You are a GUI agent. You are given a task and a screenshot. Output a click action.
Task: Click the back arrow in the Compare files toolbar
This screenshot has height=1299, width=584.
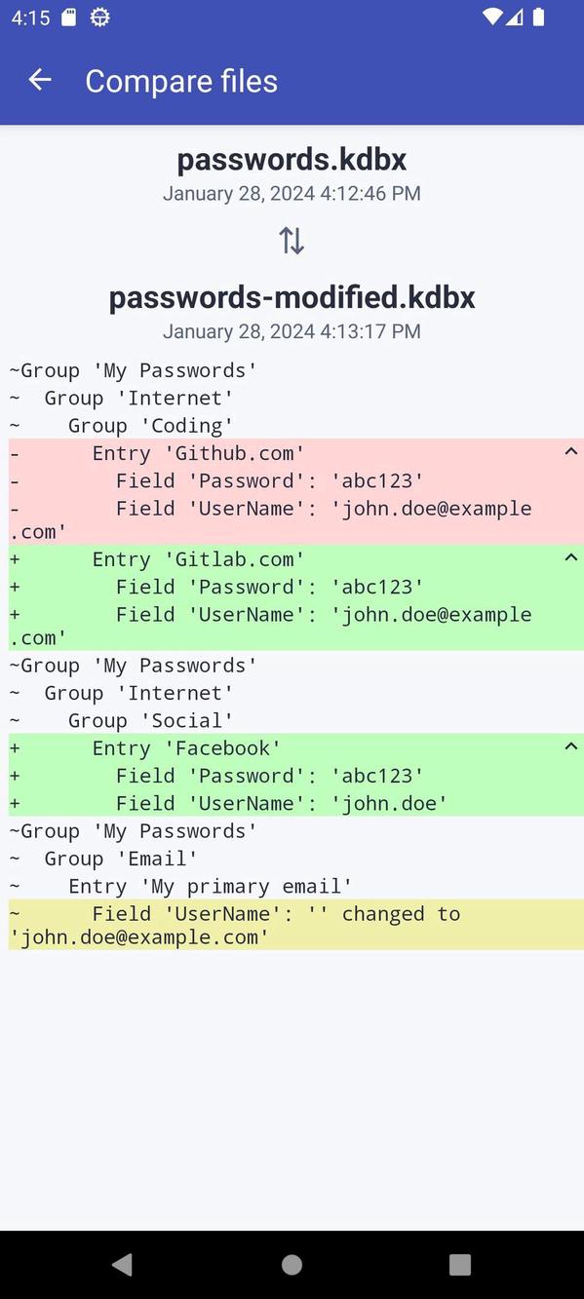click(x=39, y=80)
